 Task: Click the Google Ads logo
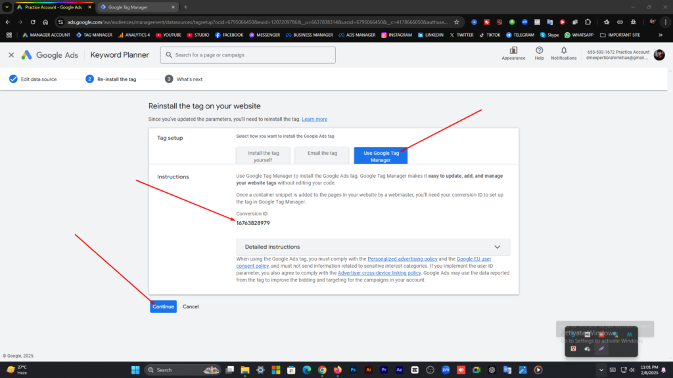[x=50, y=55]
